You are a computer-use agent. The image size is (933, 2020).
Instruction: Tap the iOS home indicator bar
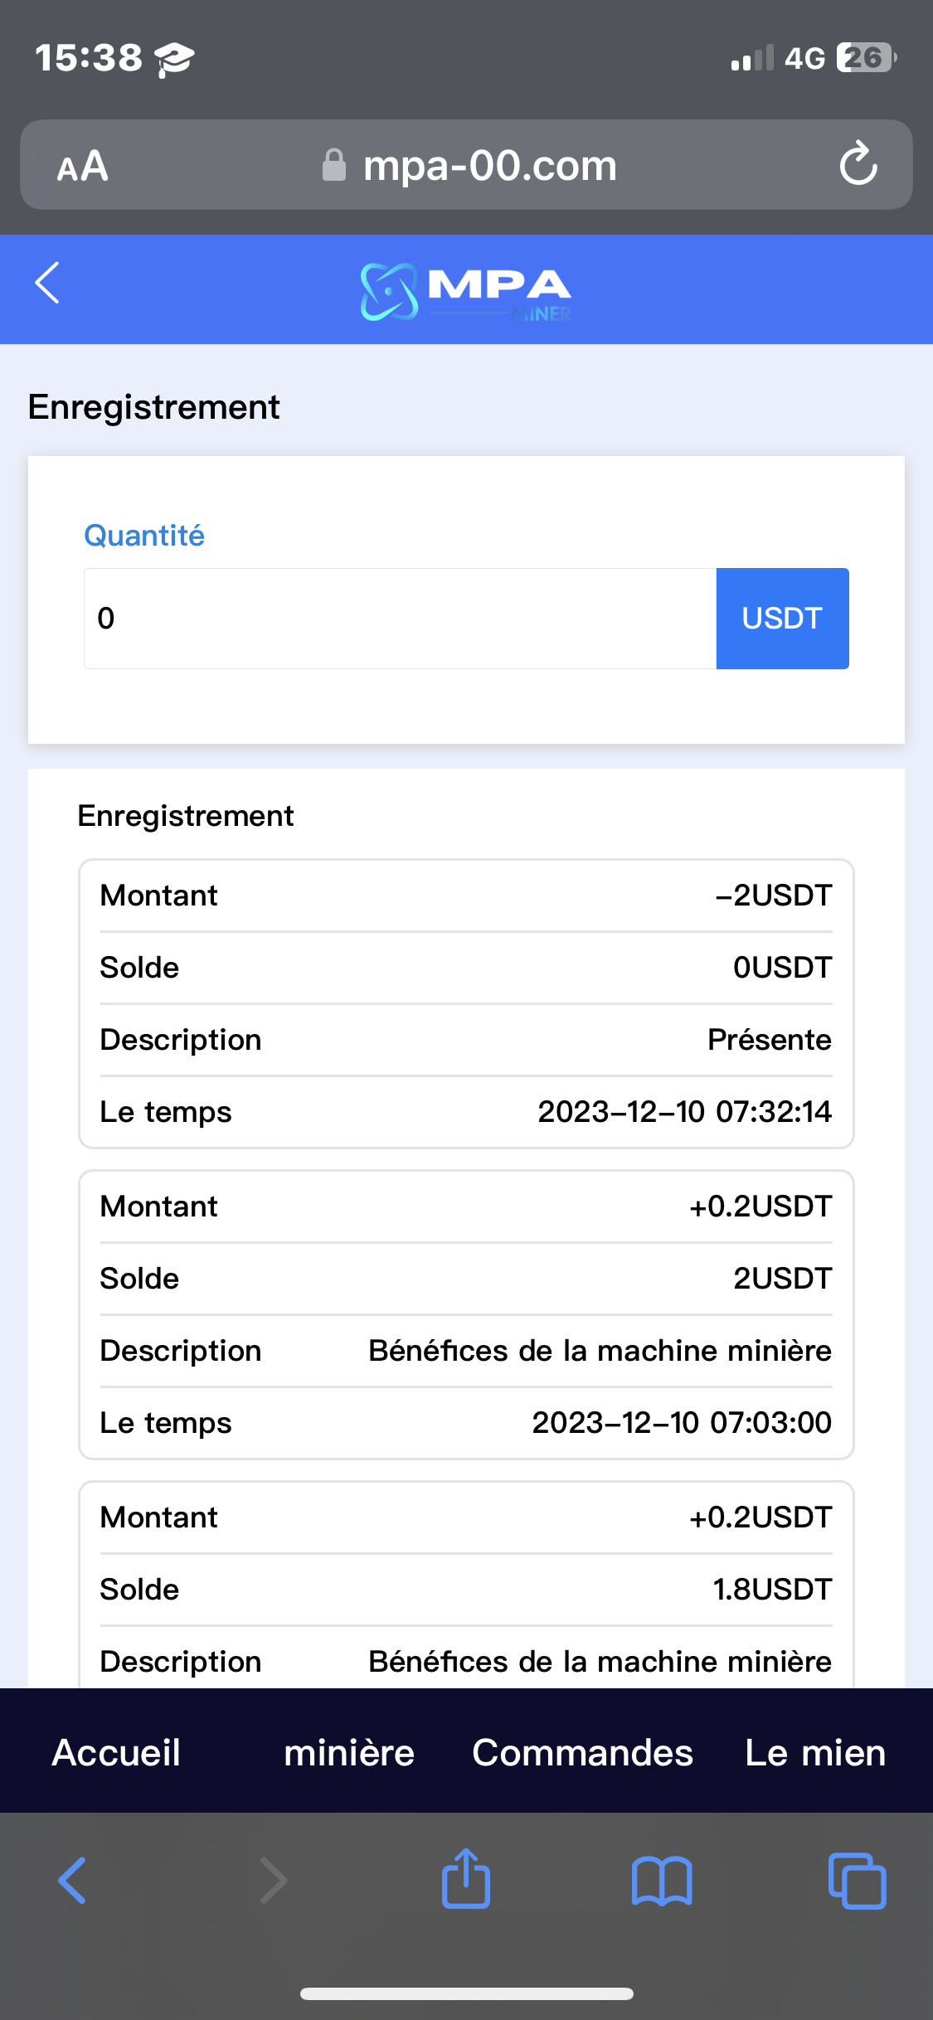(x=466, y=1993)
